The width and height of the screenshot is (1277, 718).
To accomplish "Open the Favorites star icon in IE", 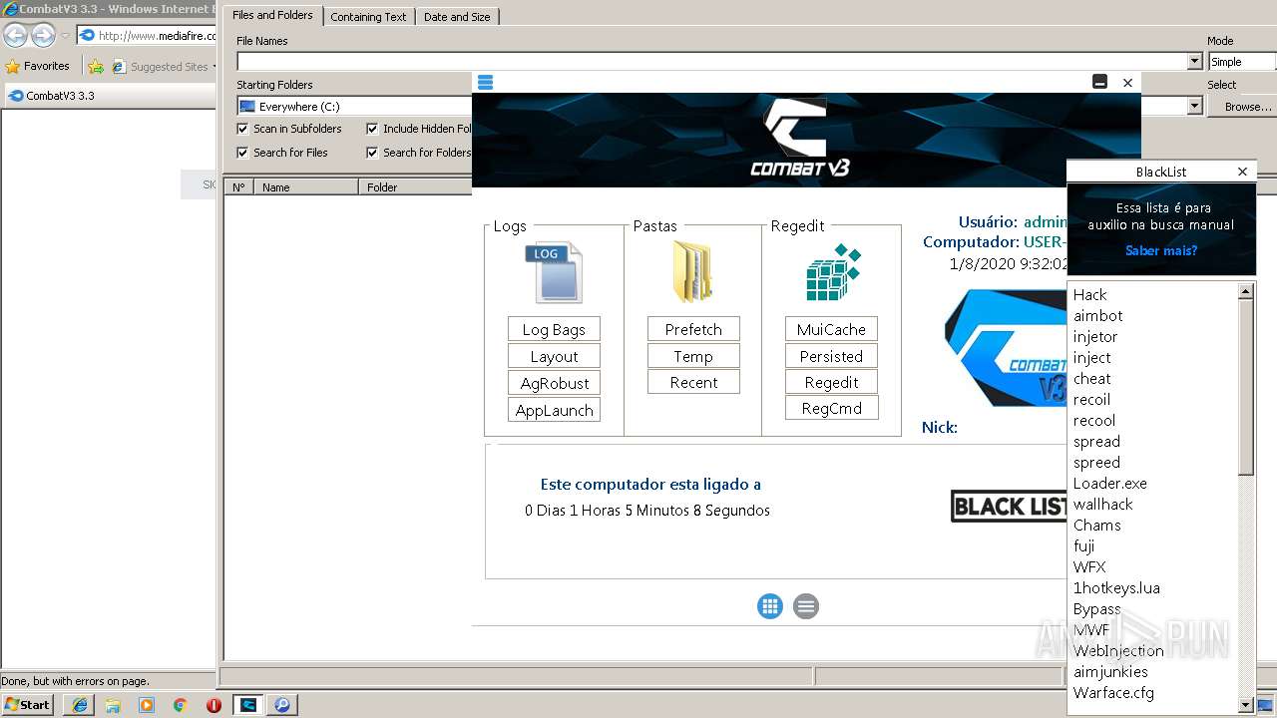I will pos(13,67).
